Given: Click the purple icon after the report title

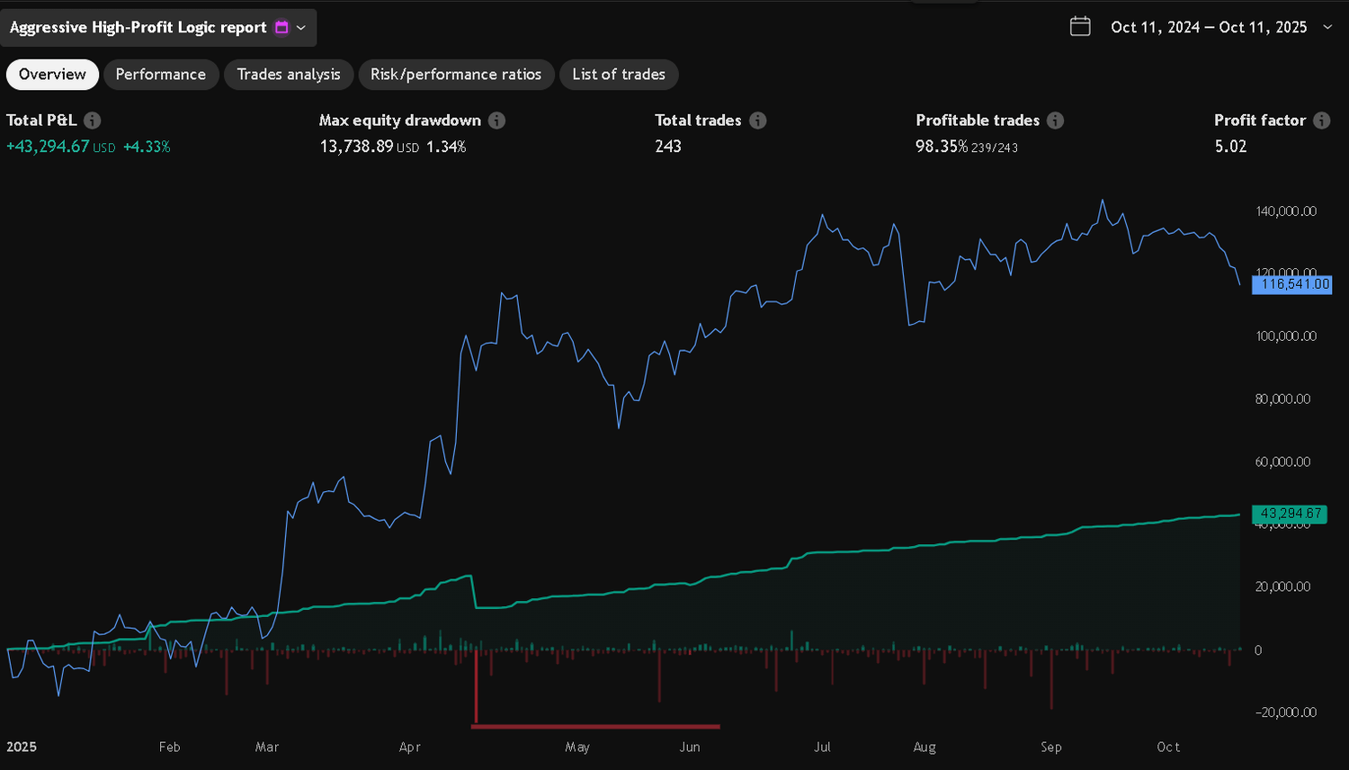Looking at the screenshot, I should [281, 28].
